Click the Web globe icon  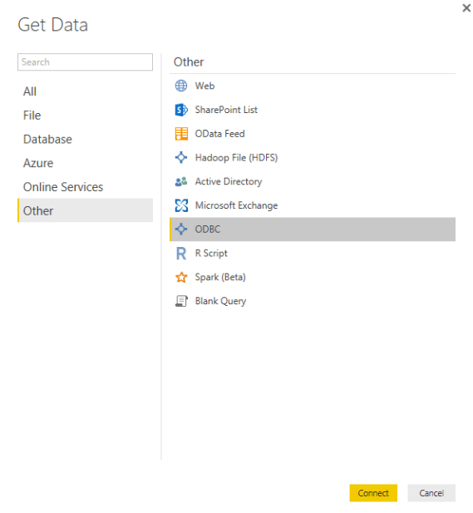click(x=181, y=86)
